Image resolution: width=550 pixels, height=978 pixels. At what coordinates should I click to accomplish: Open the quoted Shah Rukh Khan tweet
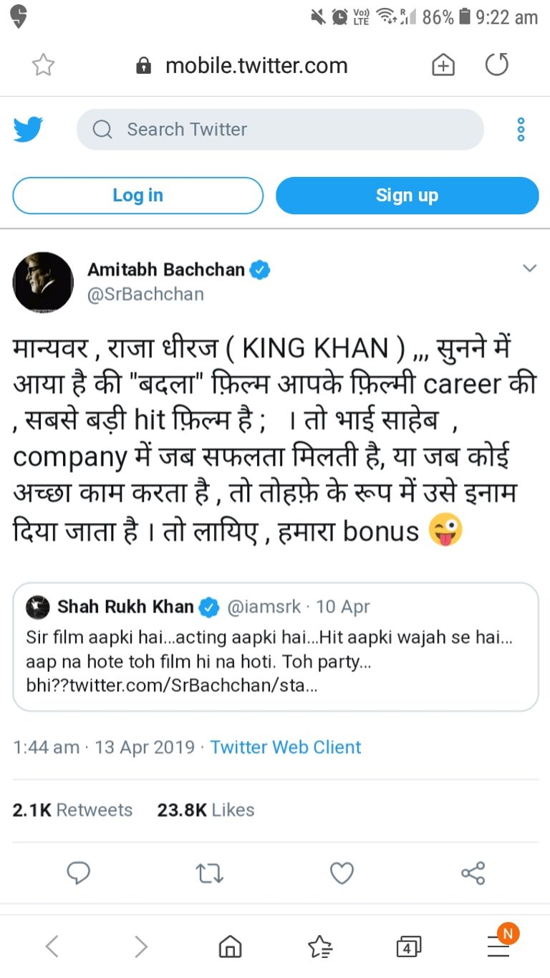click(276, 647)
